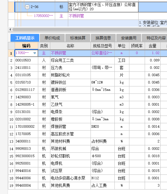Click the code cell 03150710

[26, 83]
